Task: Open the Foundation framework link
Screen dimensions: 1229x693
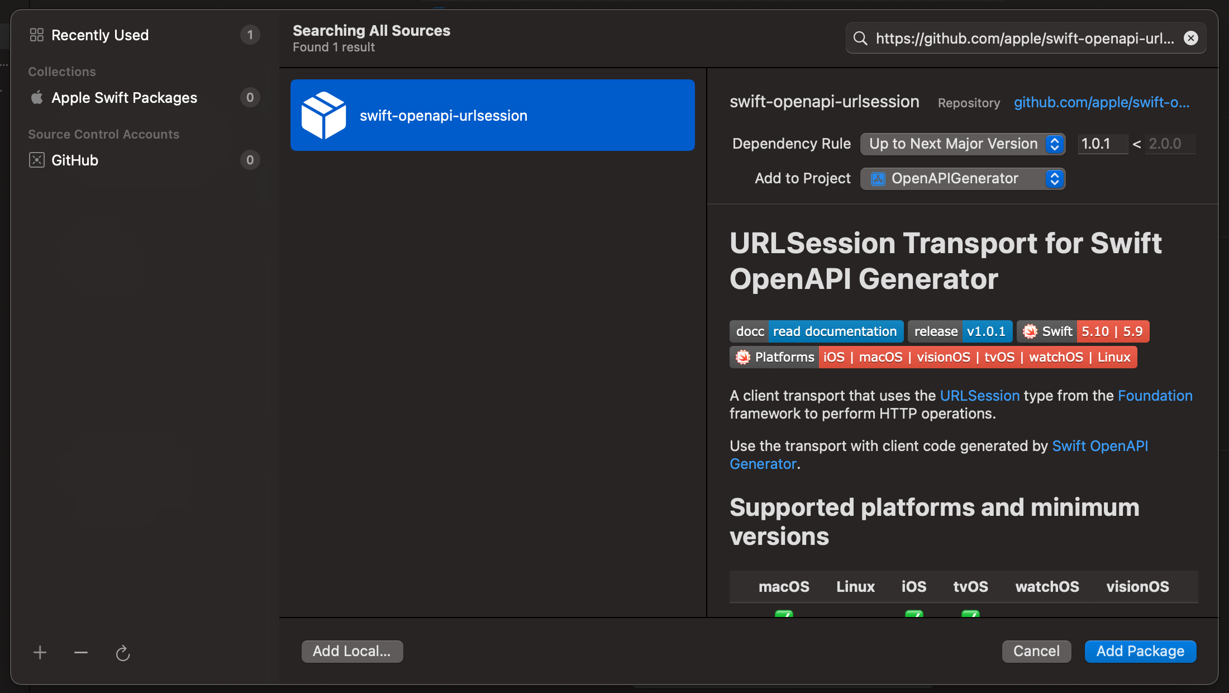Action: pyautogui.click(x=1155, y=396)
